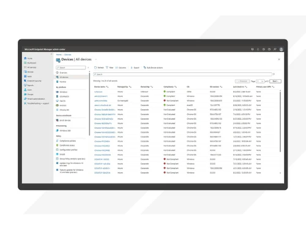Close the Devices blade with X
This screenshot has width=306, height=230.
(x=279, y=59)
